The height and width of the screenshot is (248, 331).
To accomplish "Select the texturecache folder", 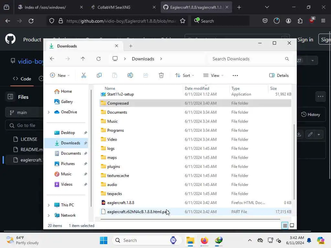I will click(195, 175).
